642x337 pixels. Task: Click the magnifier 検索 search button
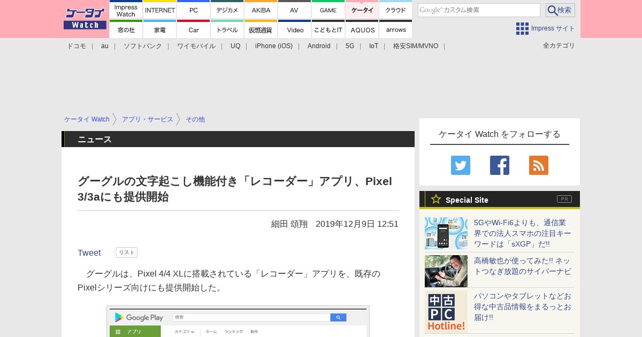click(560, 10)
